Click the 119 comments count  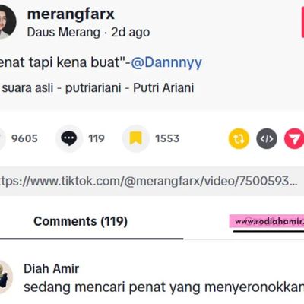pyautogui.click(x=97, y=138)
